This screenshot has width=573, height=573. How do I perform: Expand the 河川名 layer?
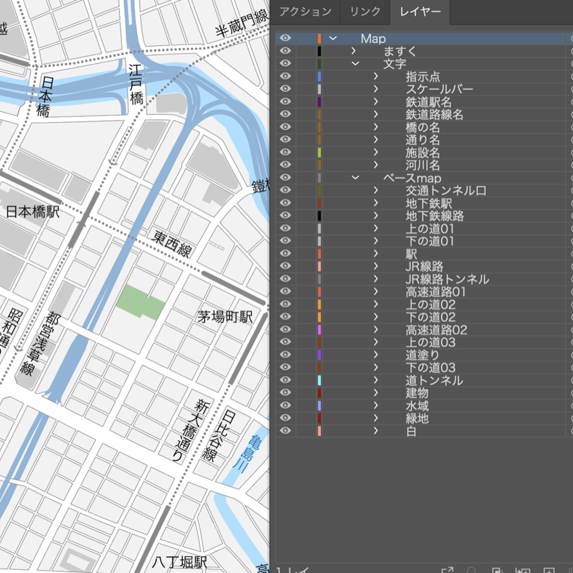376,165
